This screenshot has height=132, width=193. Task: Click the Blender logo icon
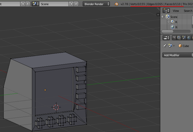[116, 4]
